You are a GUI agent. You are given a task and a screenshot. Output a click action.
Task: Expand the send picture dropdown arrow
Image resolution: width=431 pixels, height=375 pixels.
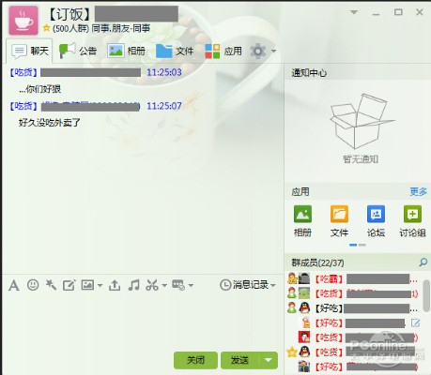tap(100, 285)
